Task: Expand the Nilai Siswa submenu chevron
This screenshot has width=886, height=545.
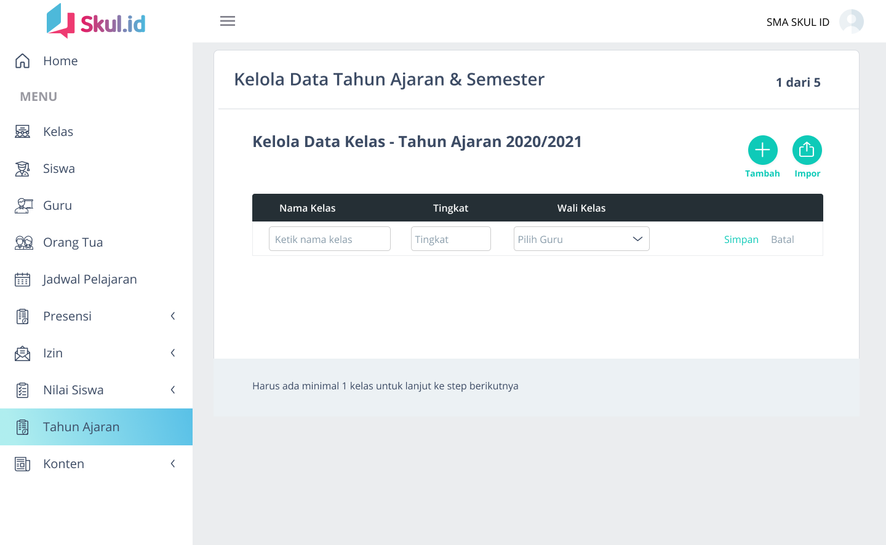Action: 173,390
